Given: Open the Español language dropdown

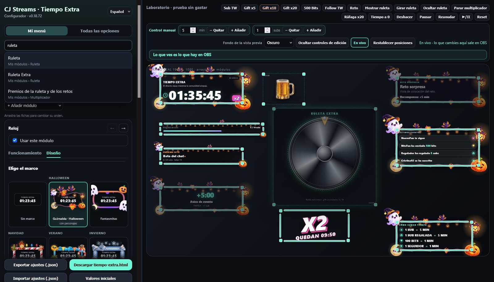Looking at the screenshot, I should pyautogui.click(x=120, y=12).
